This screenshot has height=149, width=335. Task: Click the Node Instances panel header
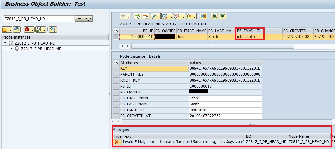pyautogui.click(x=55, y=37)
